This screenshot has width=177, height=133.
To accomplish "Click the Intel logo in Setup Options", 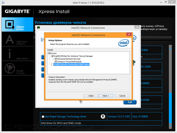I will [124, 43].
